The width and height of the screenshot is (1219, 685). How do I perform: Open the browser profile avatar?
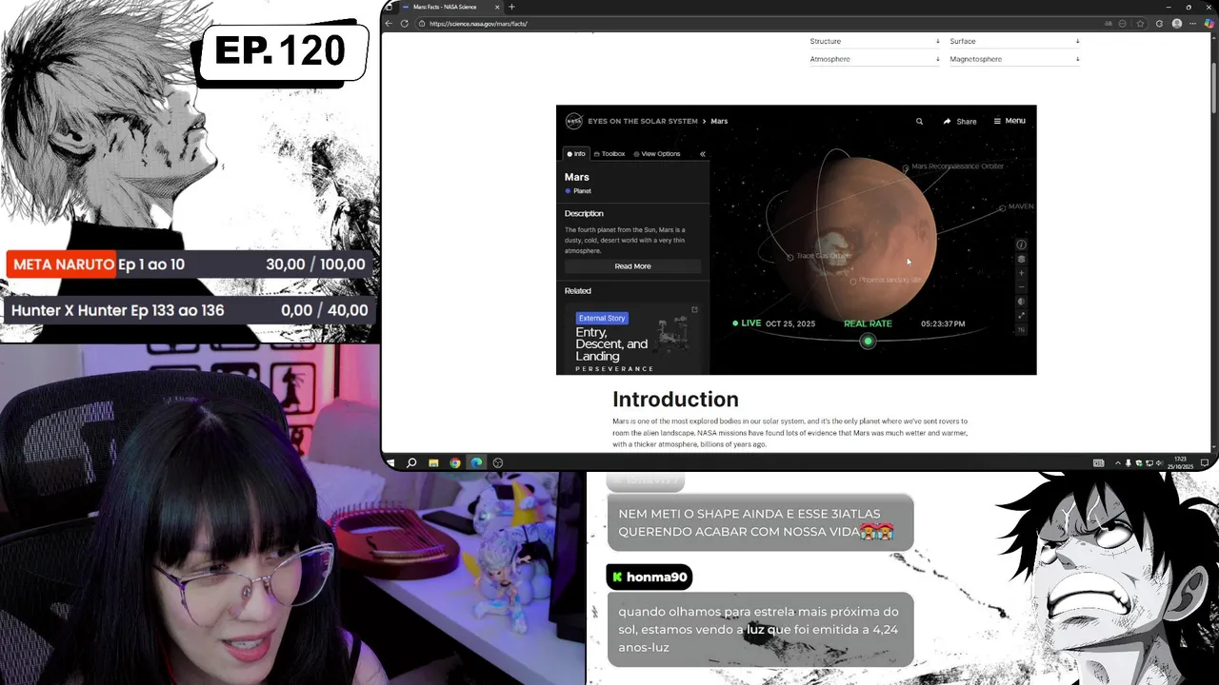point(1177,24)
